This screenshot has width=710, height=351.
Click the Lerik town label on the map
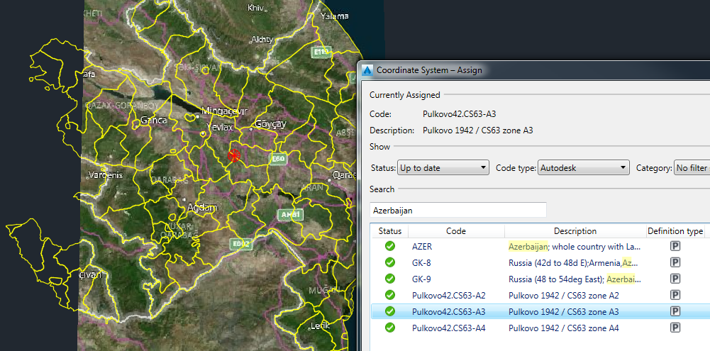(x=320, y=325)
